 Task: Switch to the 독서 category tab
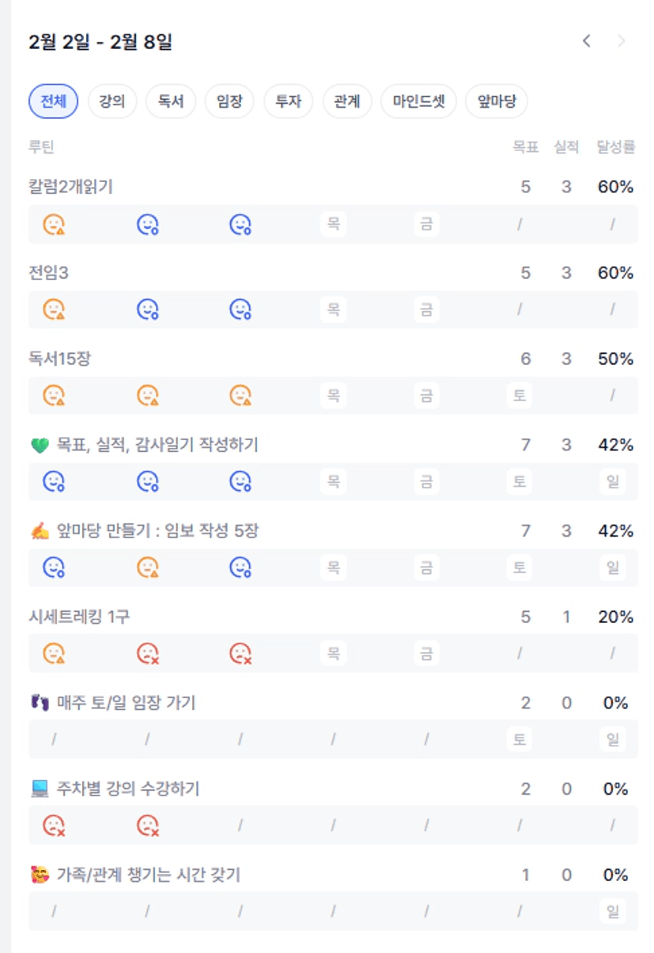(x=171, y=101)
